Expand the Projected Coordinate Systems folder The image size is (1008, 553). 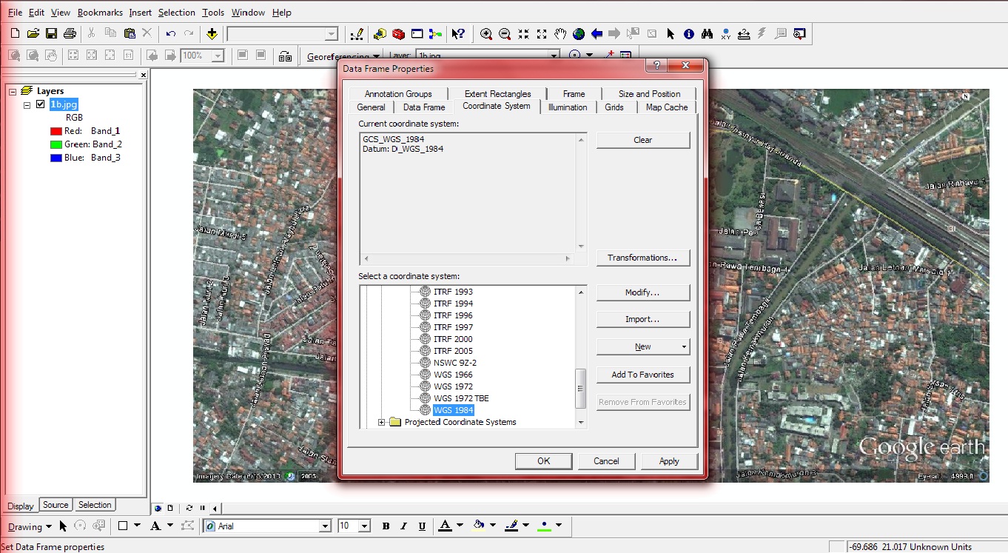[x=381, y=421]
